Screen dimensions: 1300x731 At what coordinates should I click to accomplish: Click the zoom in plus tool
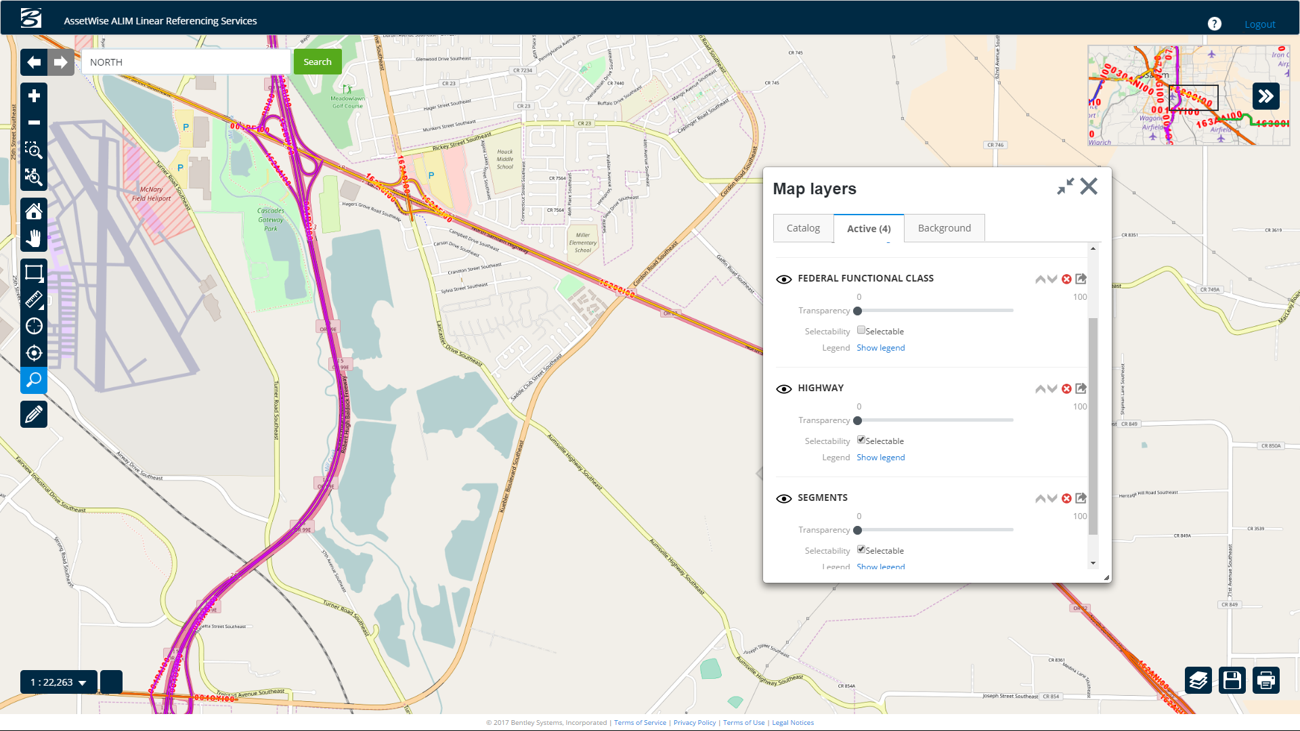coord(34,96)
